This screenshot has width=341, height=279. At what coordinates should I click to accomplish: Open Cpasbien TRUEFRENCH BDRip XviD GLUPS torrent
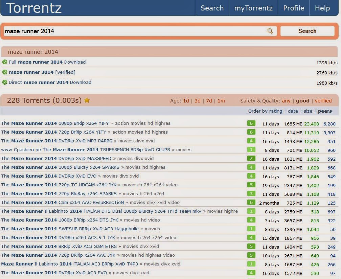[86, 149]
